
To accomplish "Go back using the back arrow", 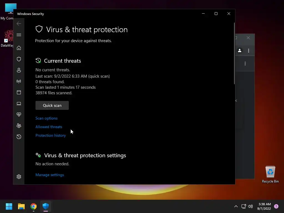I will [x=19, y=24].
